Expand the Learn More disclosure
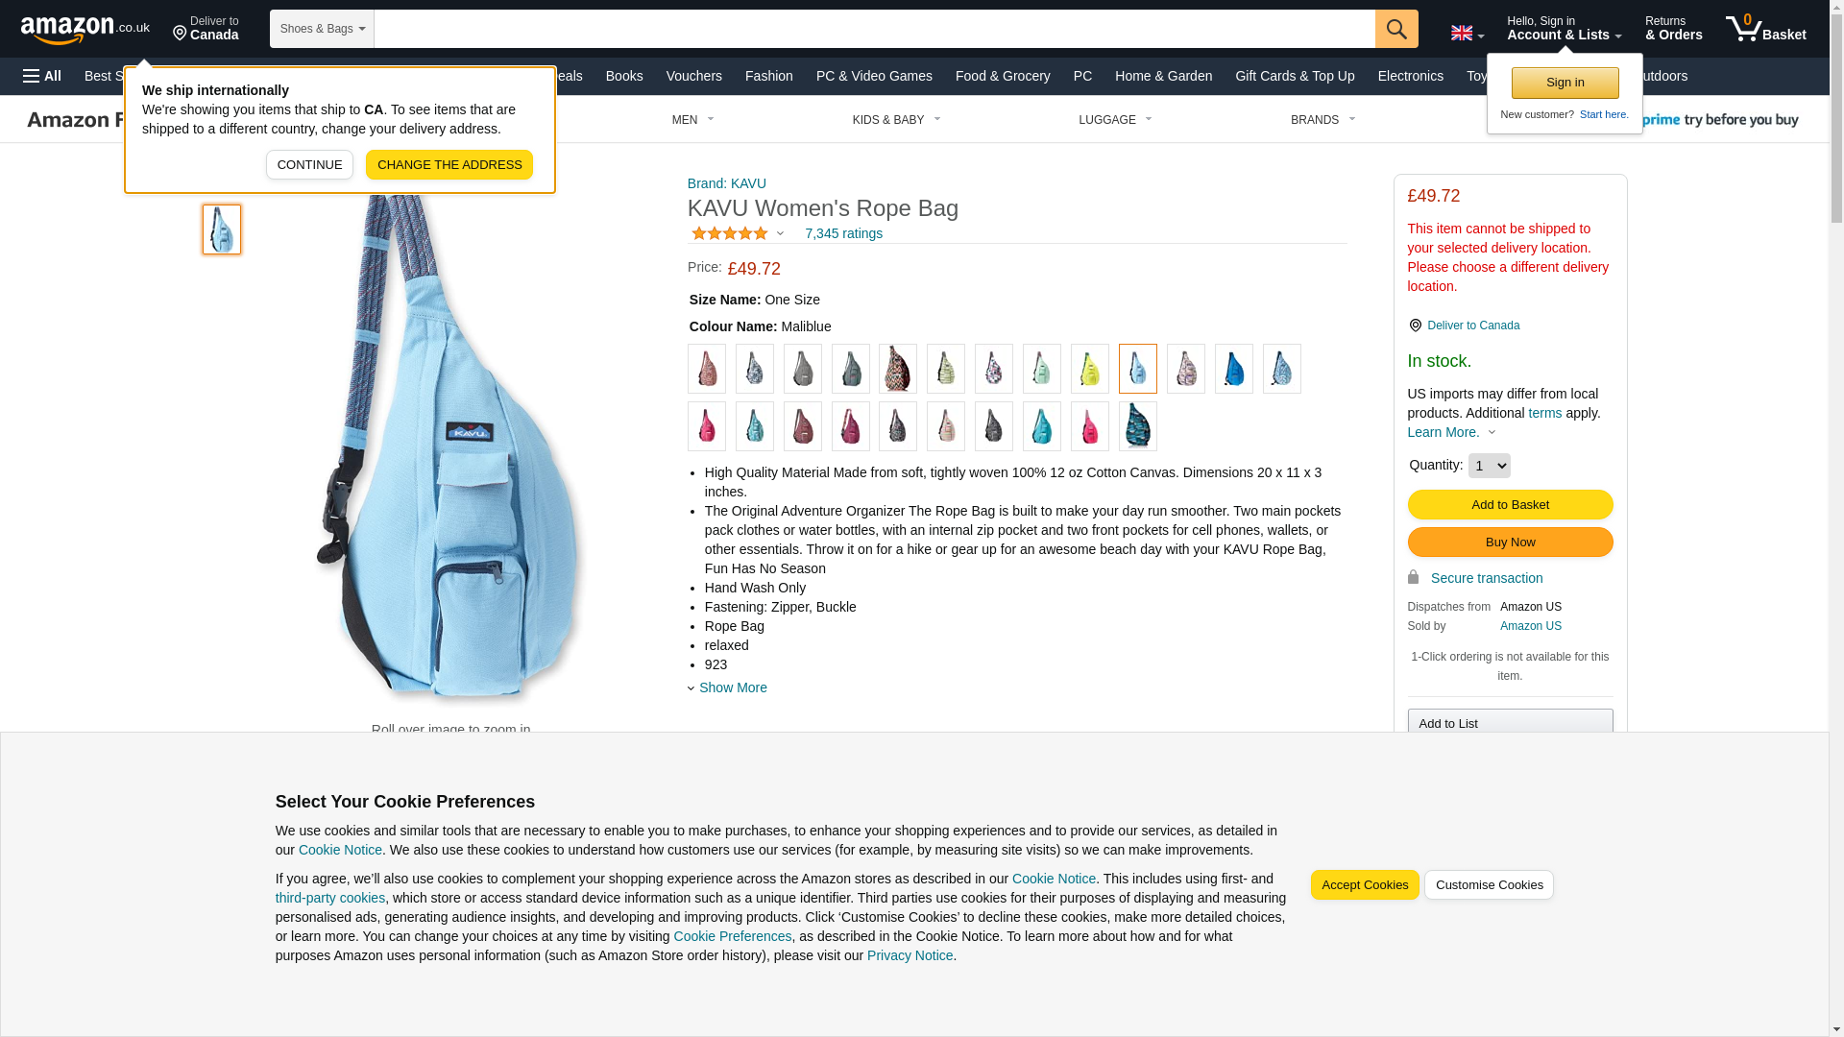Screen dimensions: 1844x1037 [1451, 432]
